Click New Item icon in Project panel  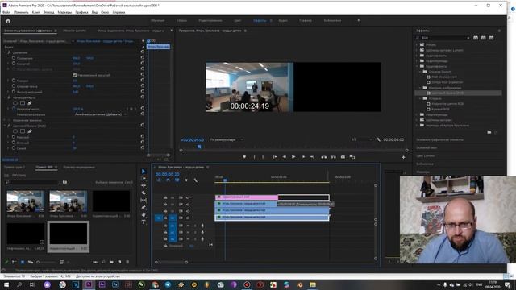point(119,262)
